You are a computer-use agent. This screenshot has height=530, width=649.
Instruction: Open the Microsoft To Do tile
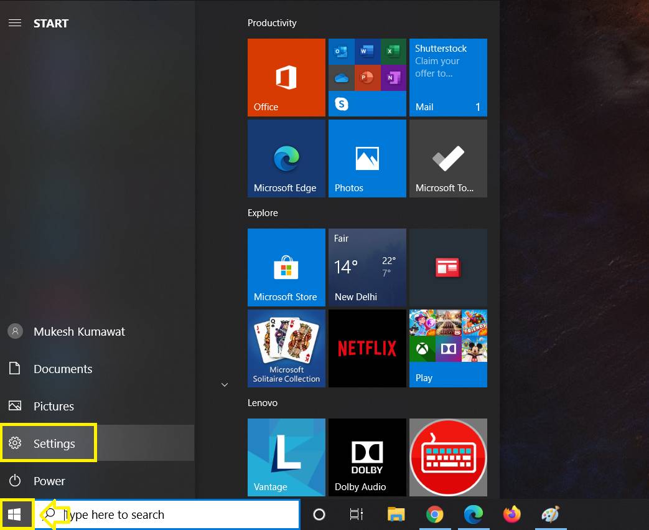pos(448,158)
